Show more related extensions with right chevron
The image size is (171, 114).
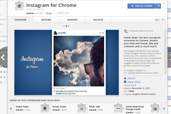(164, 109)
